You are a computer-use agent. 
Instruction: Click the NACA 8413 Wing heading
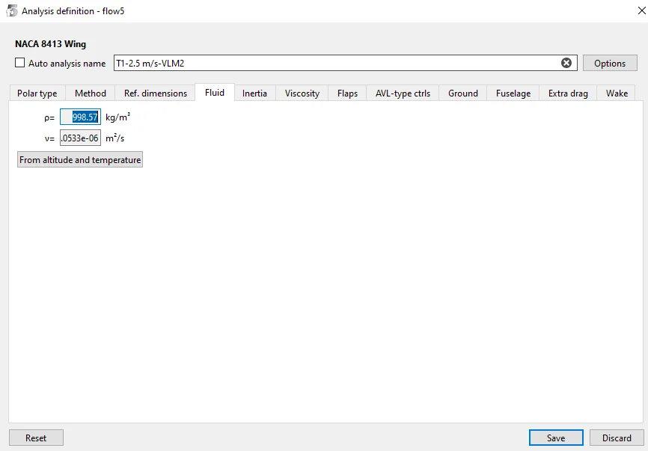pos(50,44)
